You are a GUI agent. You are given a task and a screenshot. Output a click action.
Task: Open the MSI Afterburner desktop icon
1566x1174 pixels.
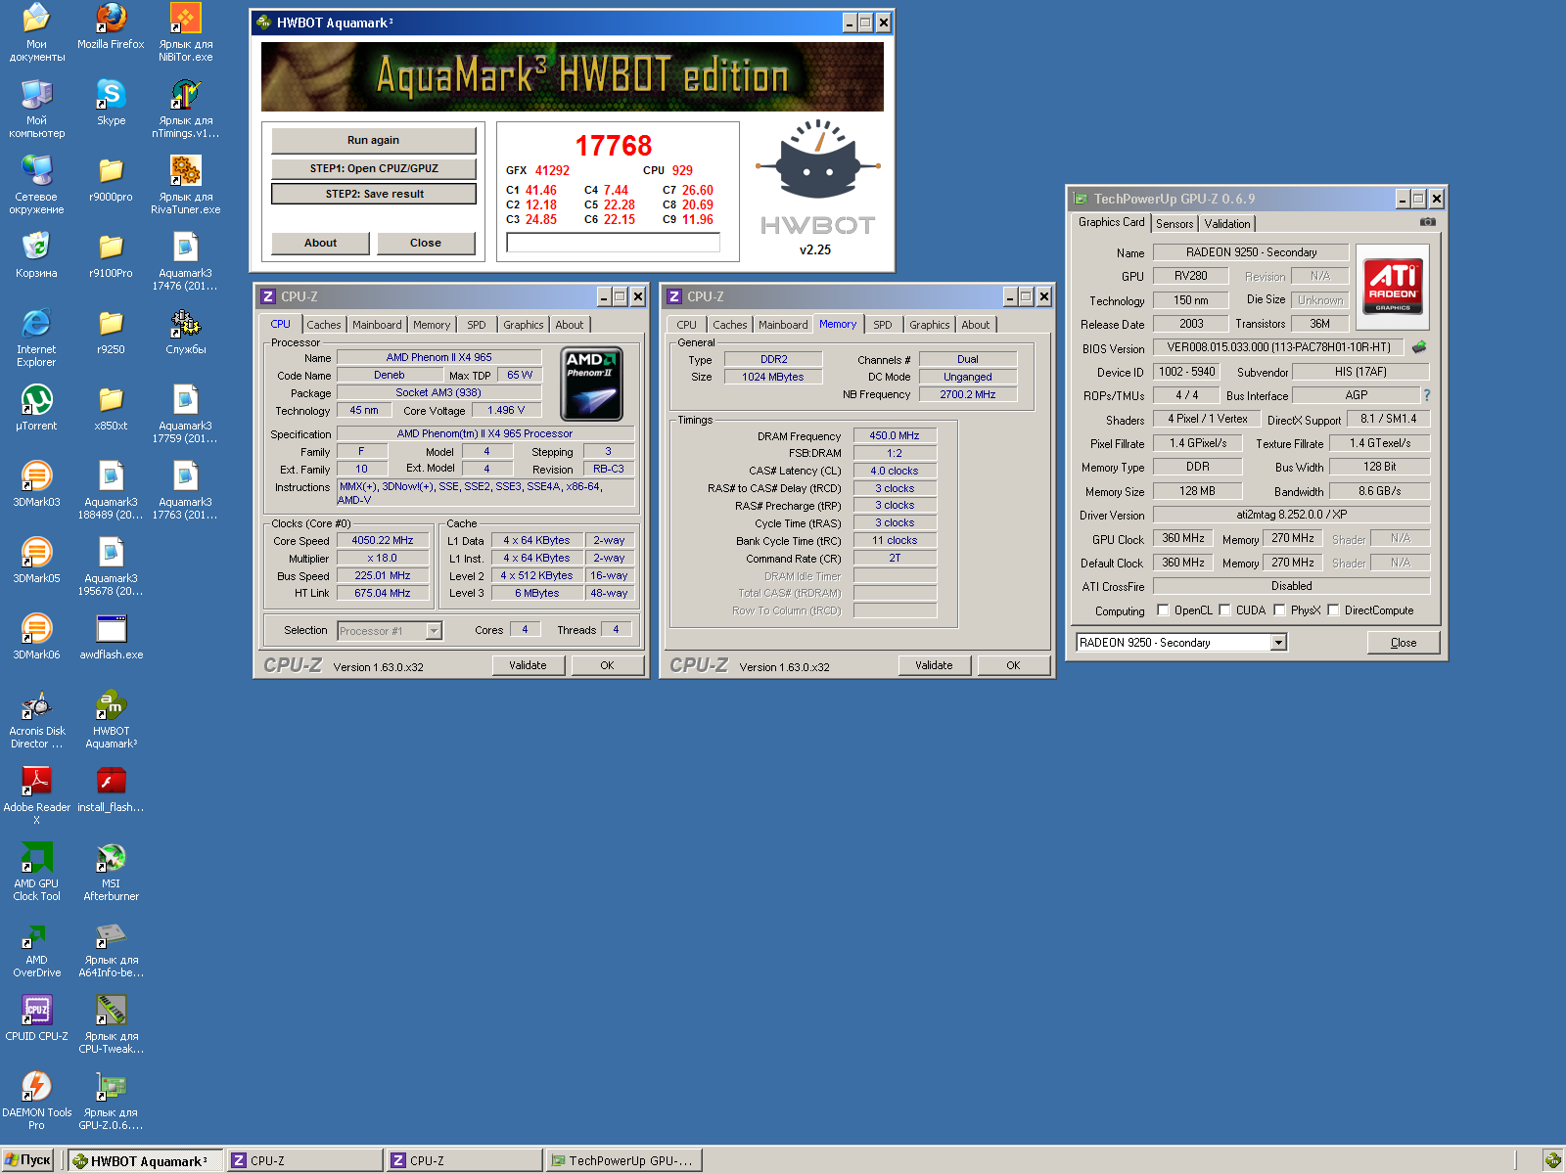point(111,872)
